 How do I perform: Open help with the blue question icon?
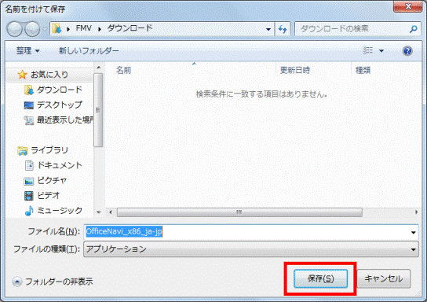pos(407,51)
